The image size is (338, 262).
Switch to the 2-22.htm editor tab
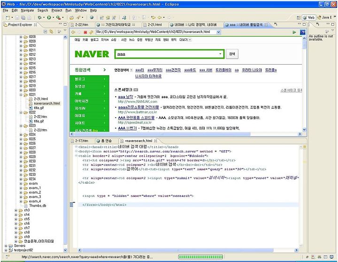[x=82, y=25]
